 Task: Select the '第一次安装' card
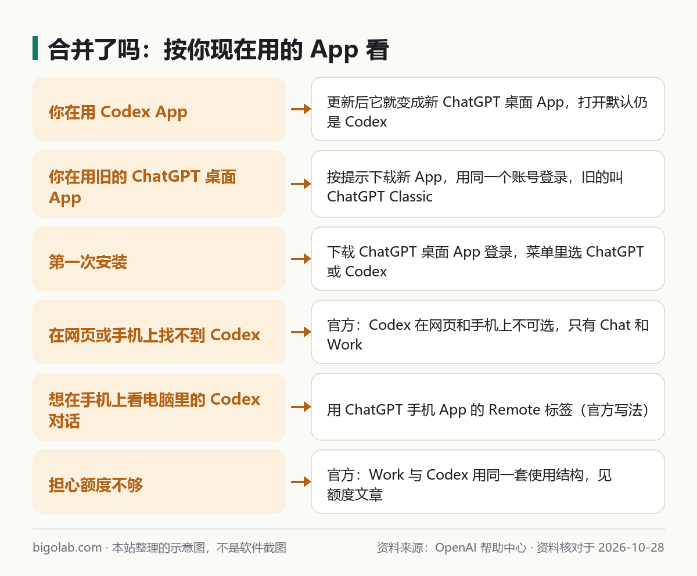tap(159, 258)
